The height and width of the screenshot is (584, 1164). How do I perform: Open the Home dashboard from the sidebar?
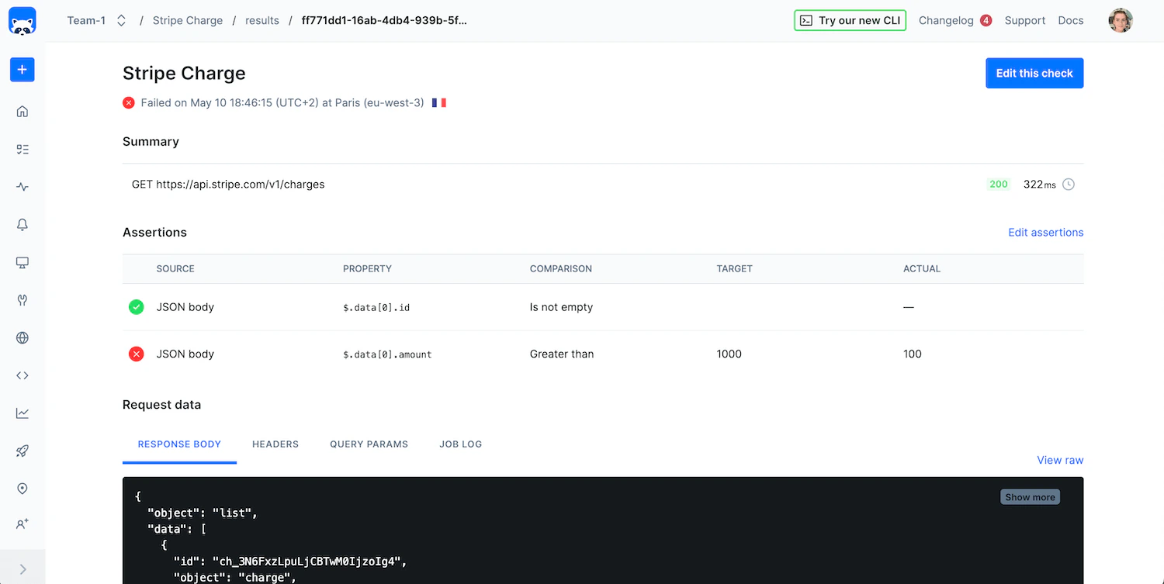click(22, 111)
